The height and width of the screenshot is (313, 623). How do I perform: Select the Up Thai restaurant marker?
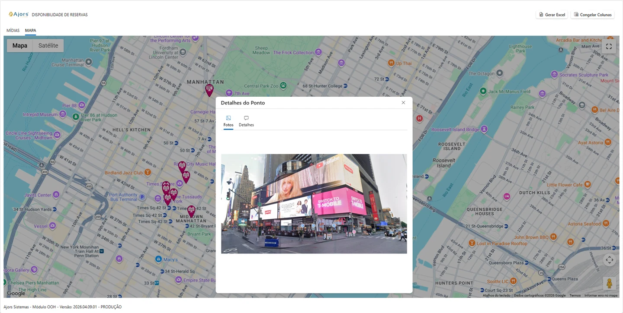[391, 63]
